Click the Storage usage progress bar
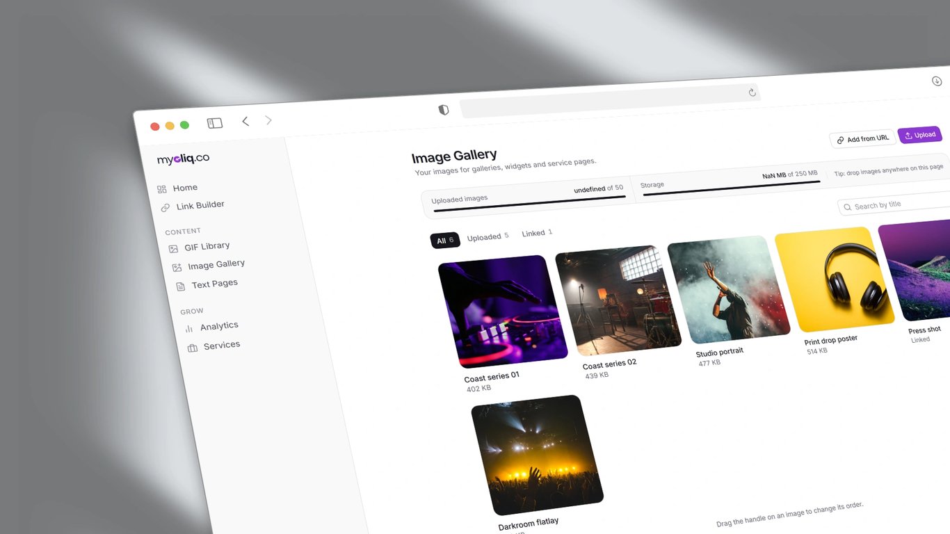Screen dimensions: 950x534 (731, 188)
